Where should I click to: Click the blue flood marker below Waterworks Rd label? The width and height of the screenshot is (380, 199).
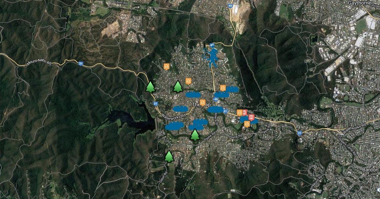[x=174, y=126]
